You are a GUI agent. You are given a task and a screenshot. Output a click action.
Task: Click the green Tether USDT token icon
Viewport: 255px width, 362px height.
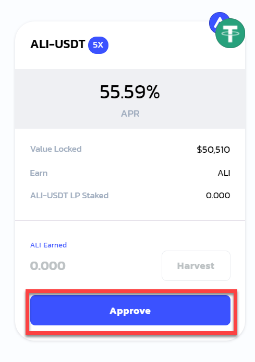(x=230, y=33)
